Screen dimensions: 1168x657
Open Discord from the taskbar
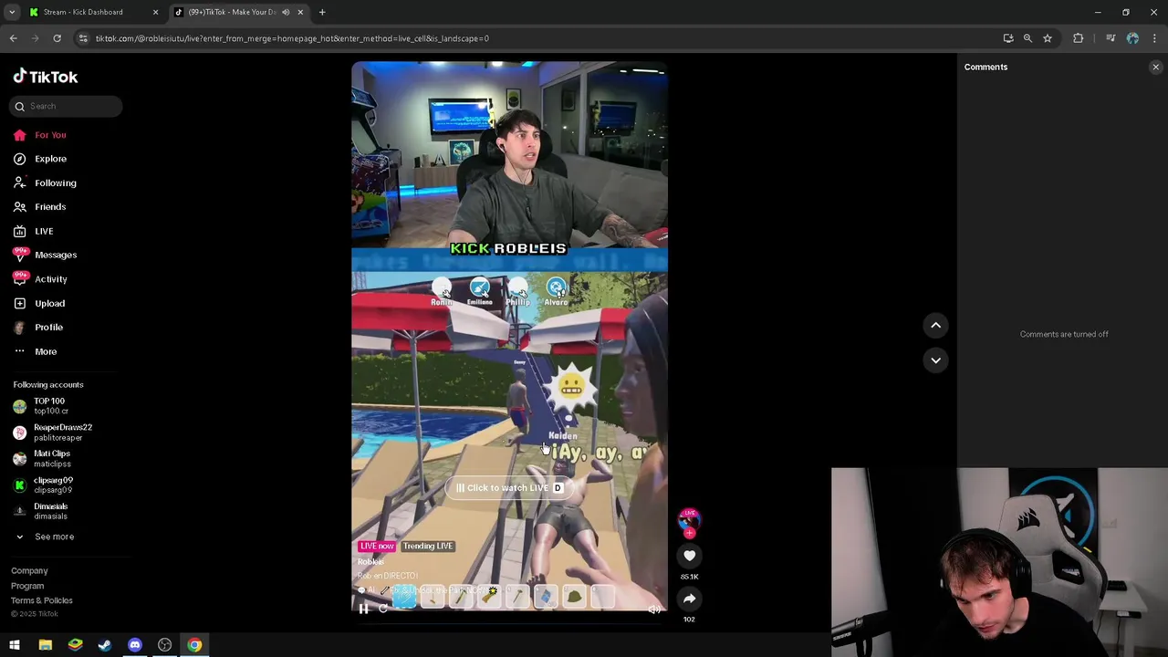(x=135, y=645)
